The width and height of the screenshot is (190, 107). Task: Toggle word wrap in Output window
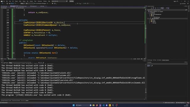[41, 63]
